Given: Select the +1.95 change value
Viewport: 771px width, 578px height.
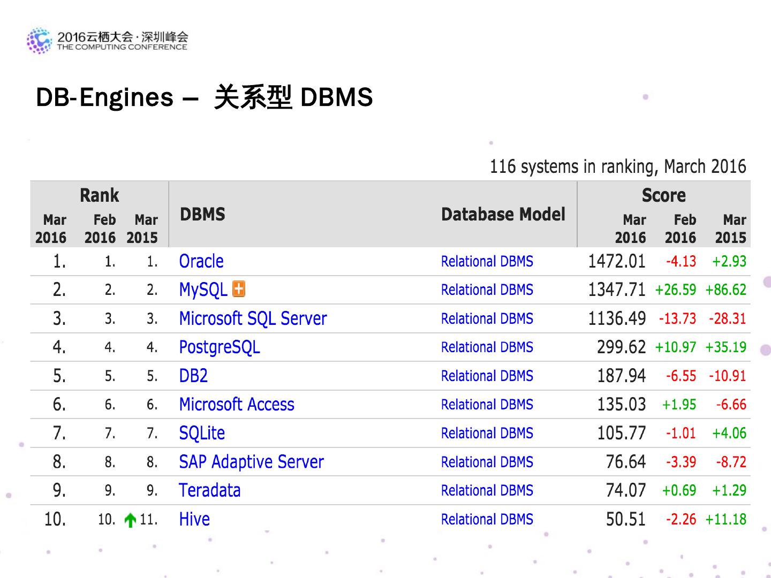Looking at the screenshot, I should pos(679,405).
